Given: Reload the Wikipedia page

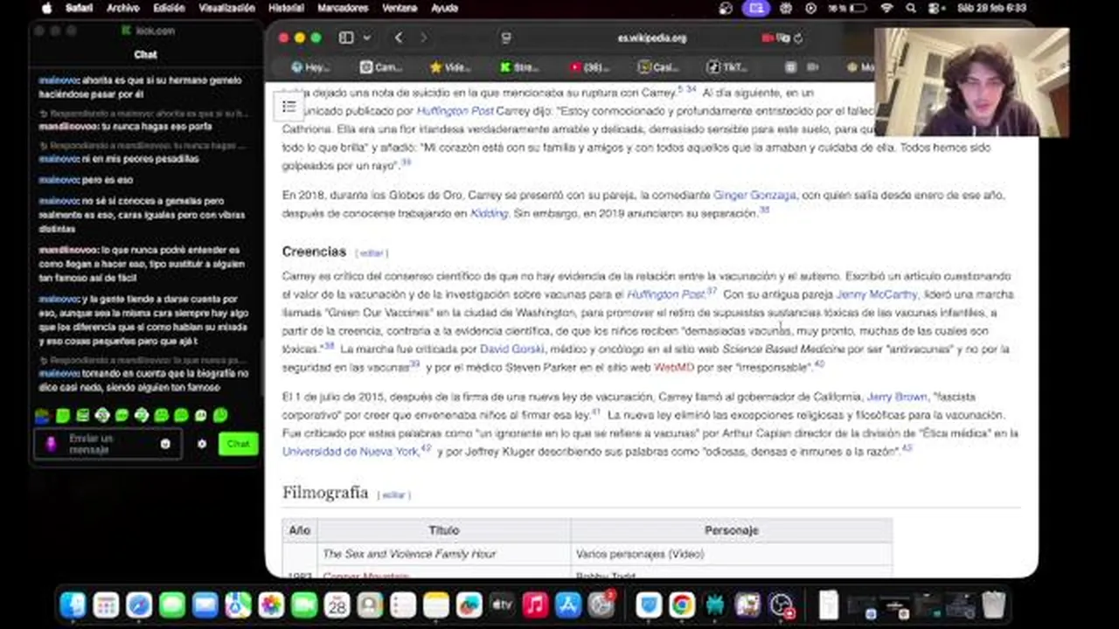Looking at the screenshot, I should tap(798, 38).
